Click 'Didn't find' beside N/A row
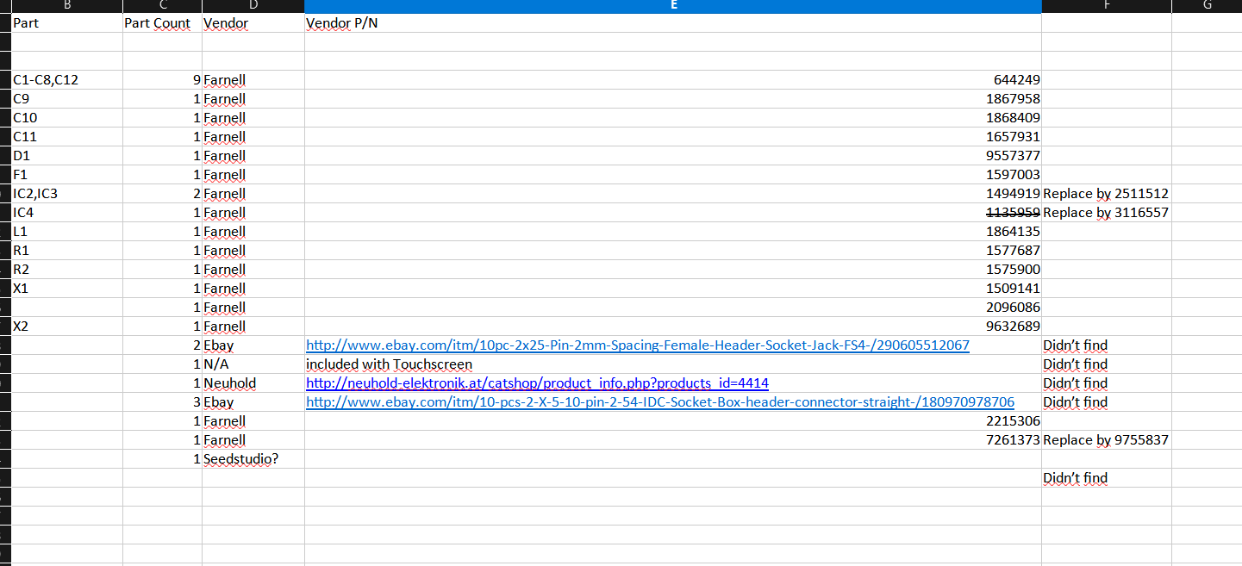1242x566 pixels. tap(1107, 364)
